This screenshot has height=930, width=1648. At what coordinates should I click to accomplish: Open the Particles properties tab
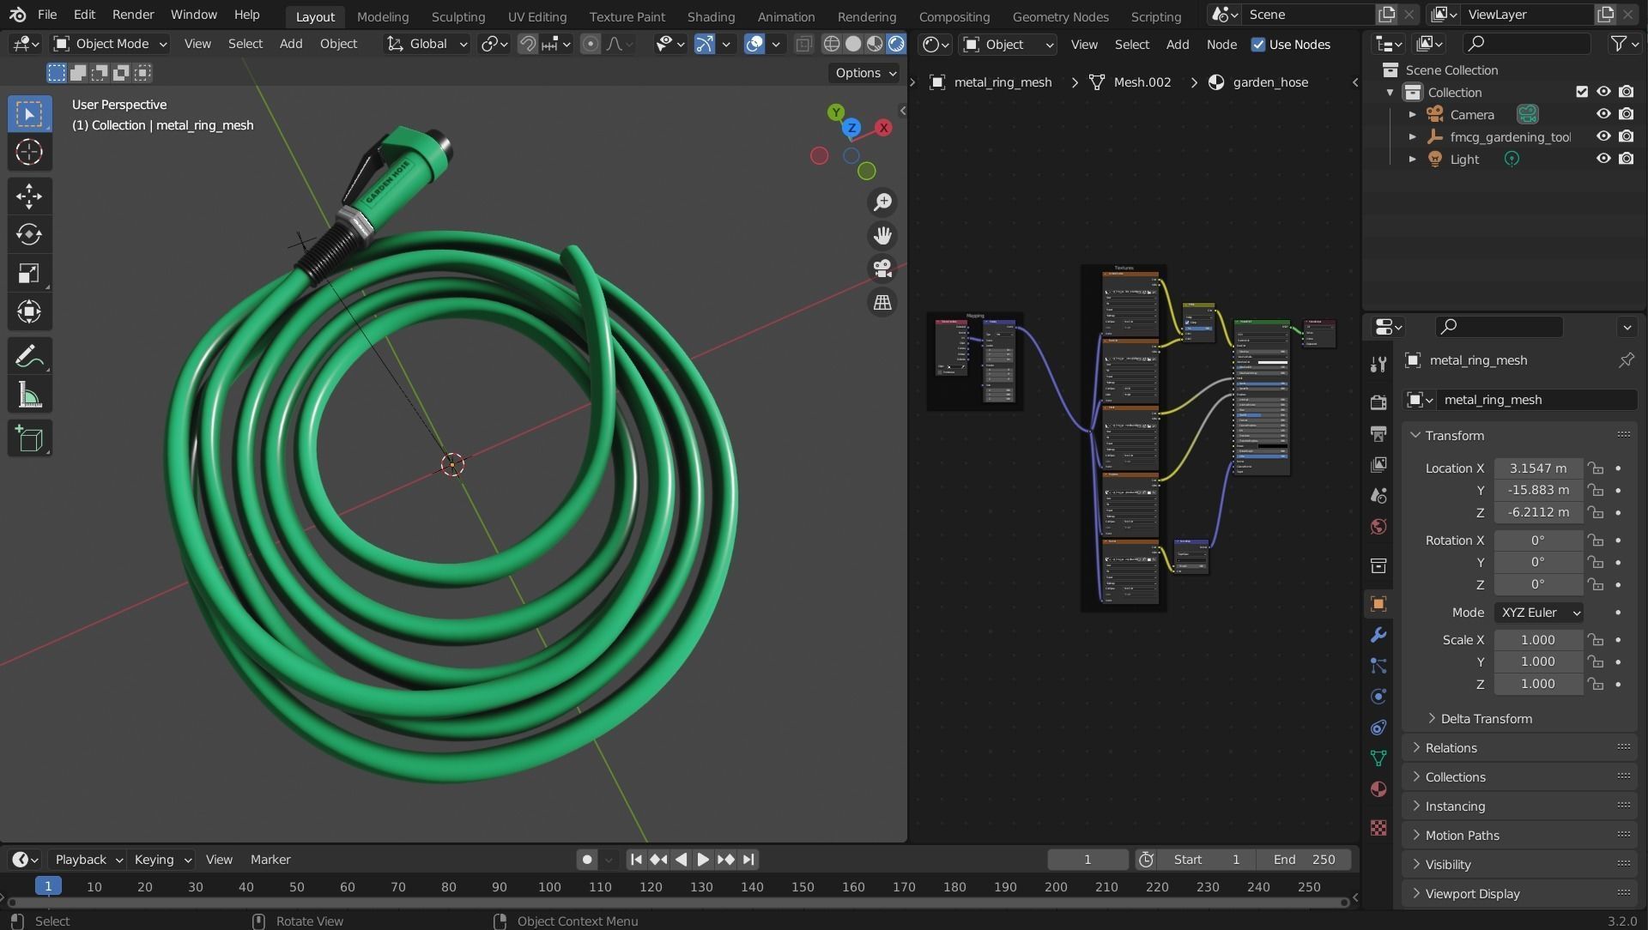tap(1378, 666)
